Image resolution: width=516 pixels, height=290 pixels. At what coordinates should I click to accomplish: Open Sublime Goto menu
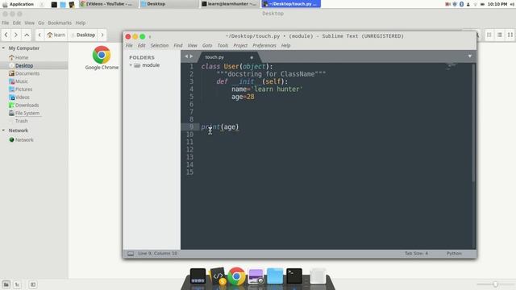207,45
